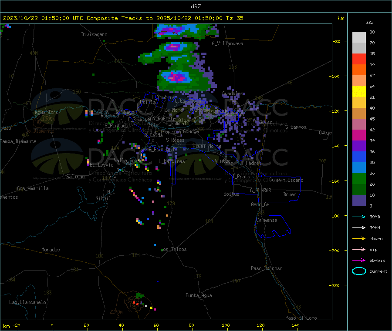
Task: Click the Bowen map label
Action: [x=290, y=194]
